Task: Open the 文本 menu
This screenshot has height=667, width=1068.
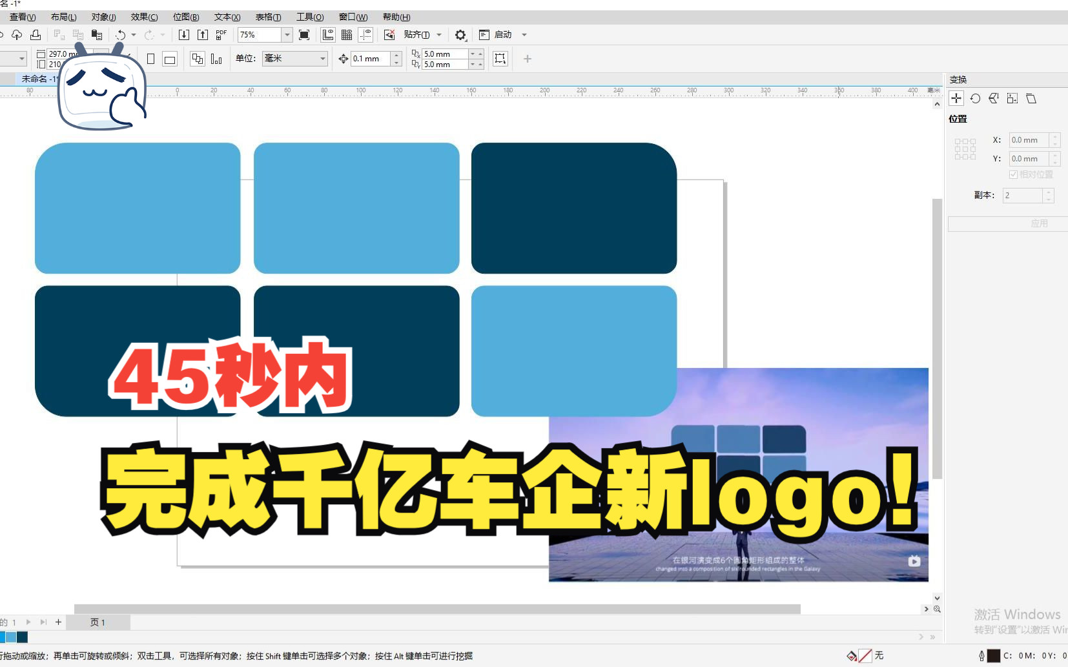Action: (x=227, y=17)
